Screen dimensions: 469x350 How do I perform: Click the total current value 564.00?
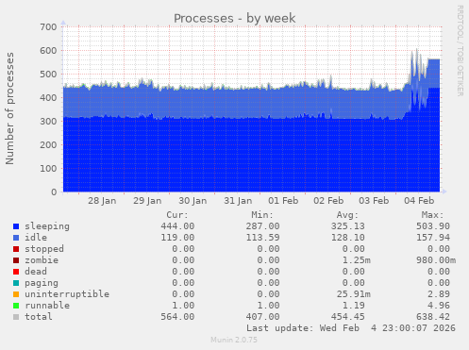pos(177,317)
